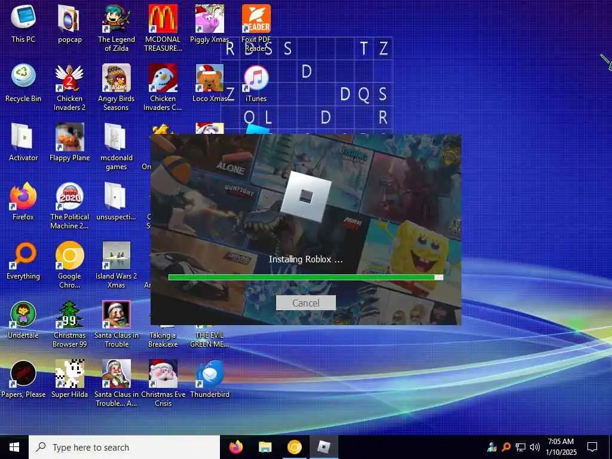This screenshot has width=612, height=459.
Task: Click the Taking a Break.exe label
Action: point(163,339)
